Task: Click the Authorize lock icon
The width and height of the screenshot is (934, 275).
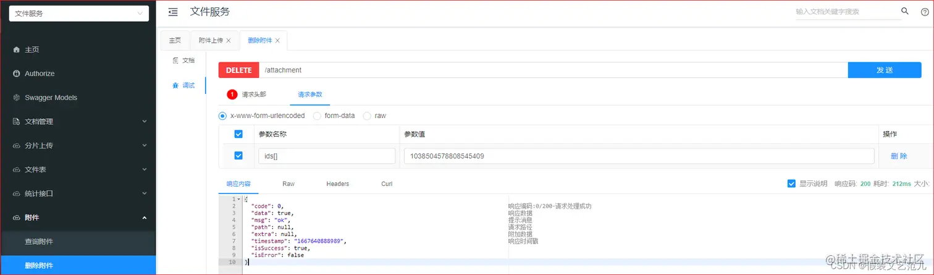Action: click(17, 74)
